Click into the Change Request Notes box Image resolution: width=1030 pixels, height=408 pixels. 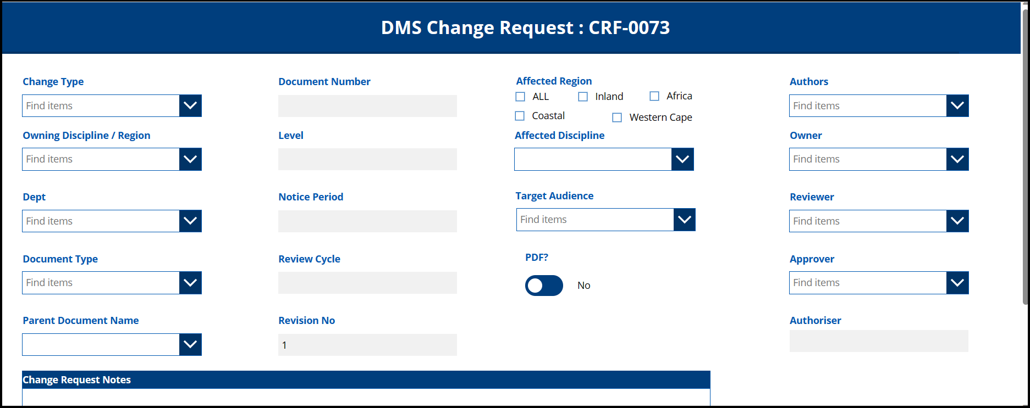coord(366,397)
